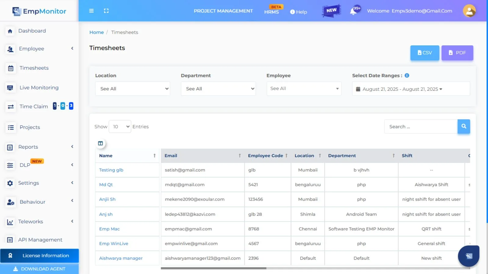Open HRMS beta menu item
The image size is (488, 274).
271,12
